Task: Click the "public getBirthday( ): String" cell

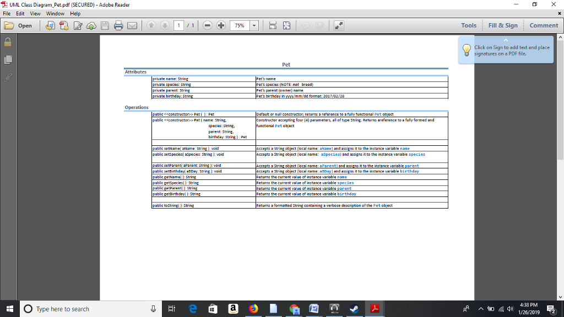Action: click(x=204, y=194)
